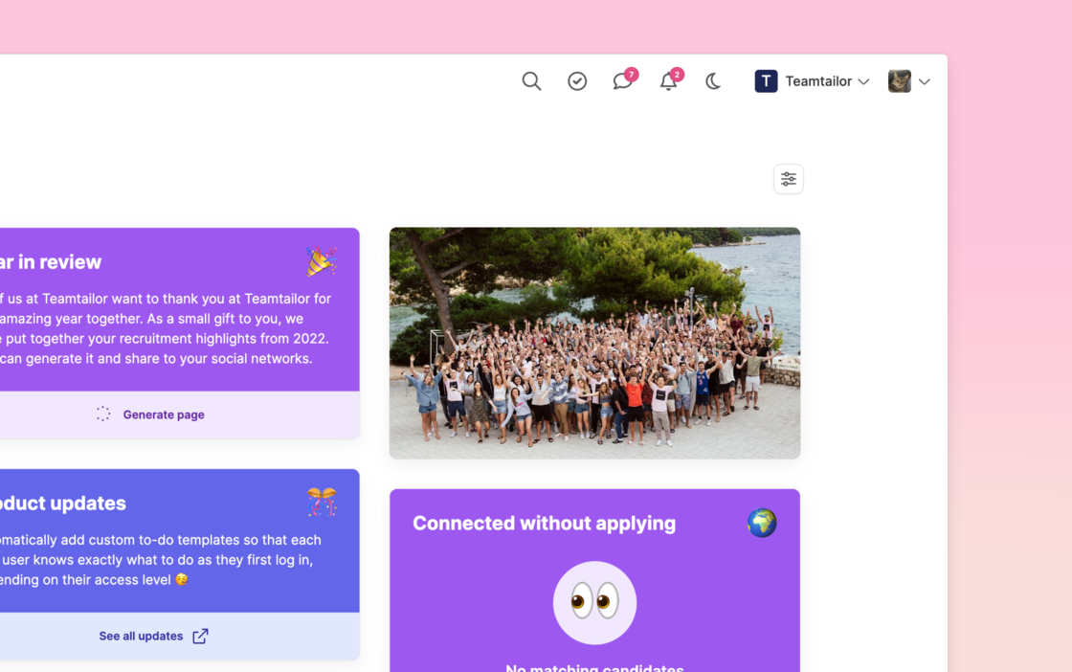Screen dimensions: 1072x672
Task: Click the eyes emoji circle
Action: click(594, 603)
